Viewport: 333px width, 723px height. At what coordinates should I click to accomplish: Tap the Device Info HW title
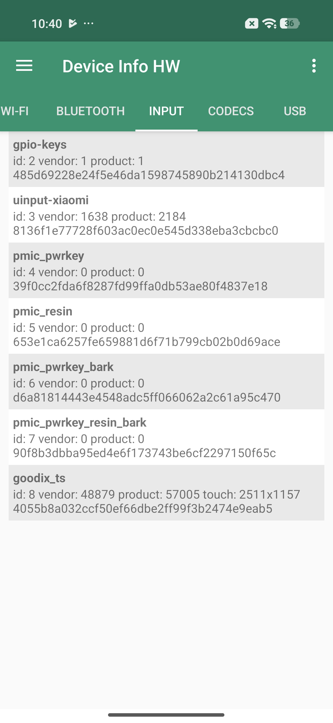[121, 66]
